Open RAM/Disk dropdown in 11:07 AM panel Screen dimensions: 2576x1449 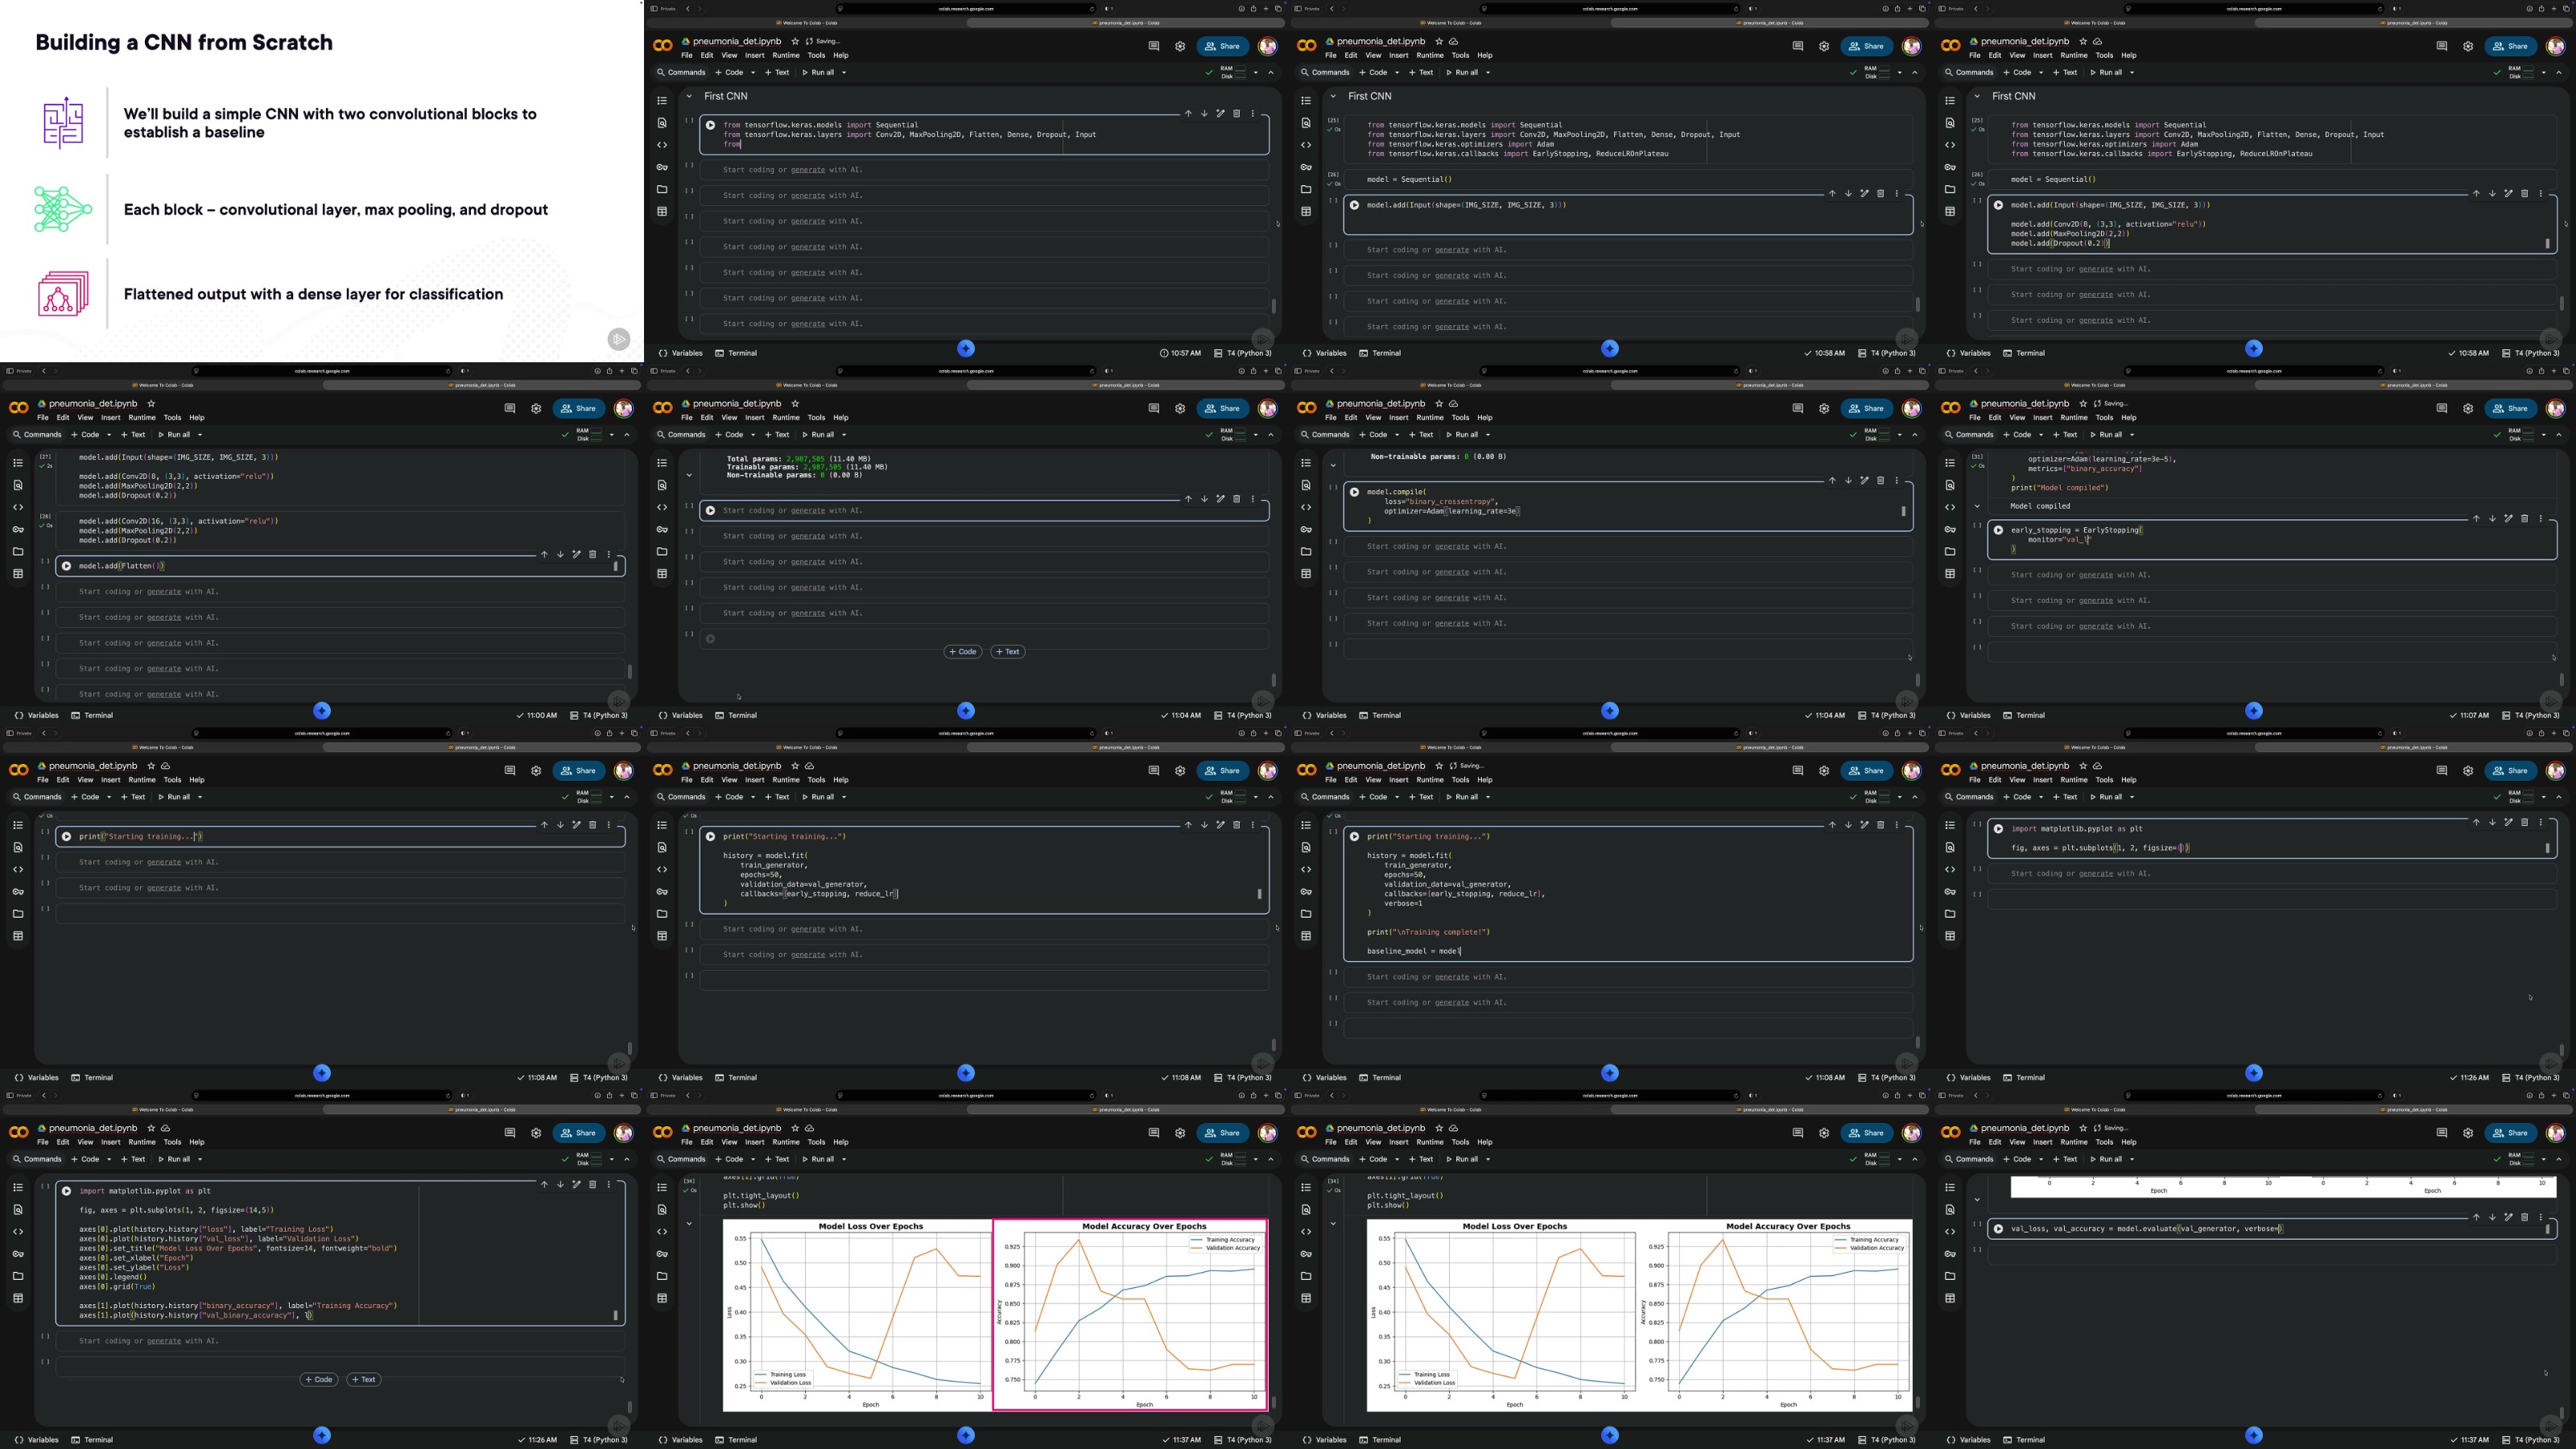tap(2543, 435)
